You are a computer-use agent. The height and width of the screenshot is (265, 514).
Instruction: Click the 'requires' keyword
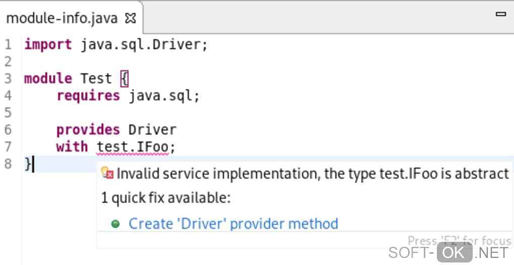[x=88, y=95]
